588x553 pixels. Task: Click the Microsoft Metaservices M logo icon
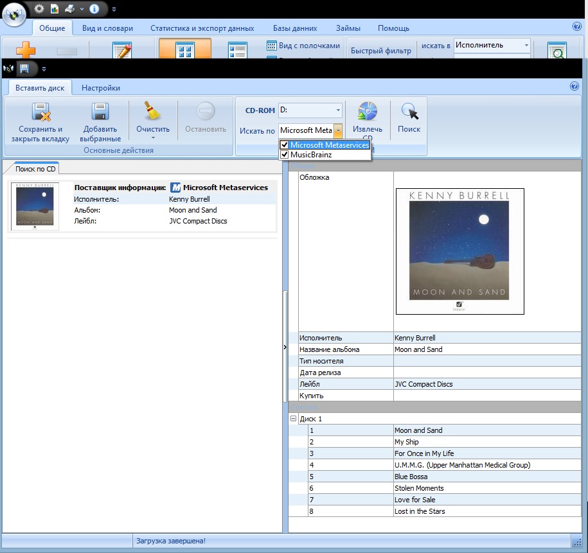tap(175, 187)
